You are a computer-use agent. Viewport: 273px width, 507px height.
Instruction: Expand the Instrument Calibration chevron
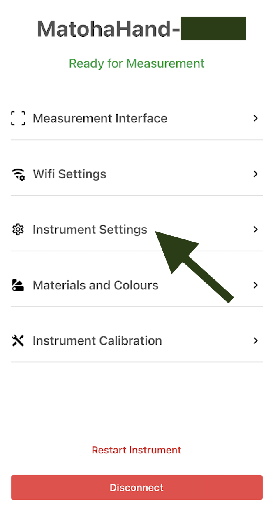(x=255, y=341)
